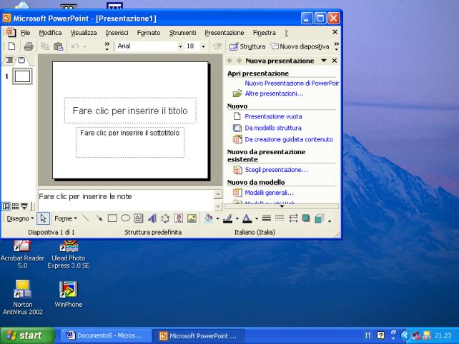
Task: Select the Oval drawing tool
Action: click(126, 218)
